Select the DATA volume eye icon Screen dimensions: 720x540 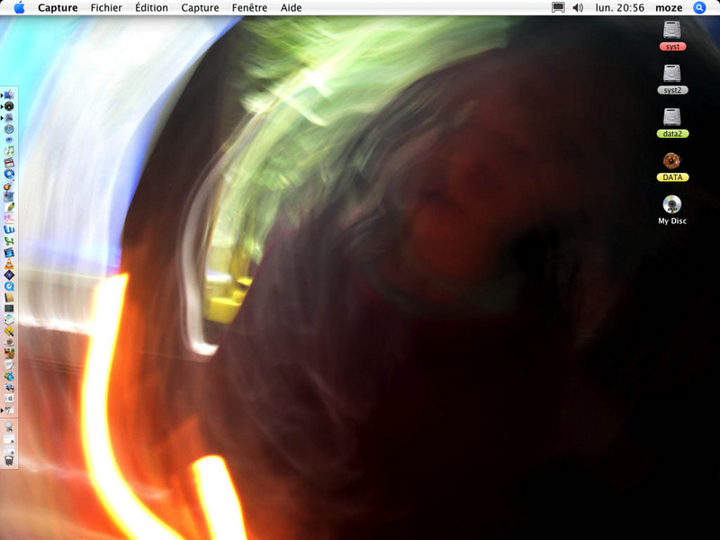[x=672, y=161]
